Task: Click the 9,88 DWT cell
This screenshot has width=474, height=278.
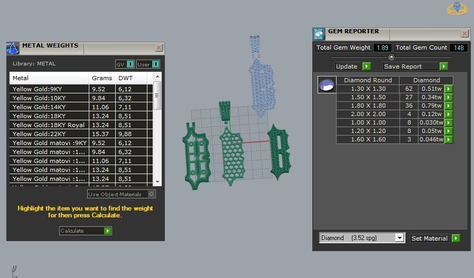Action: (131, 133)
